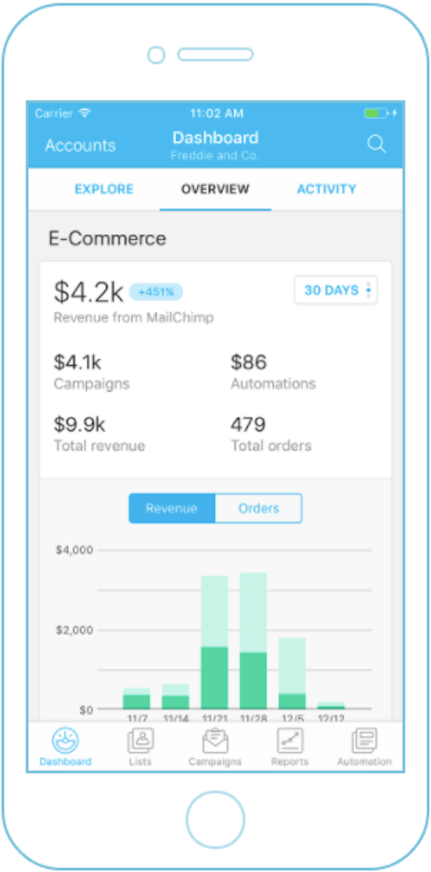Toggle the +451% growth badge

(x=156, y=292)
